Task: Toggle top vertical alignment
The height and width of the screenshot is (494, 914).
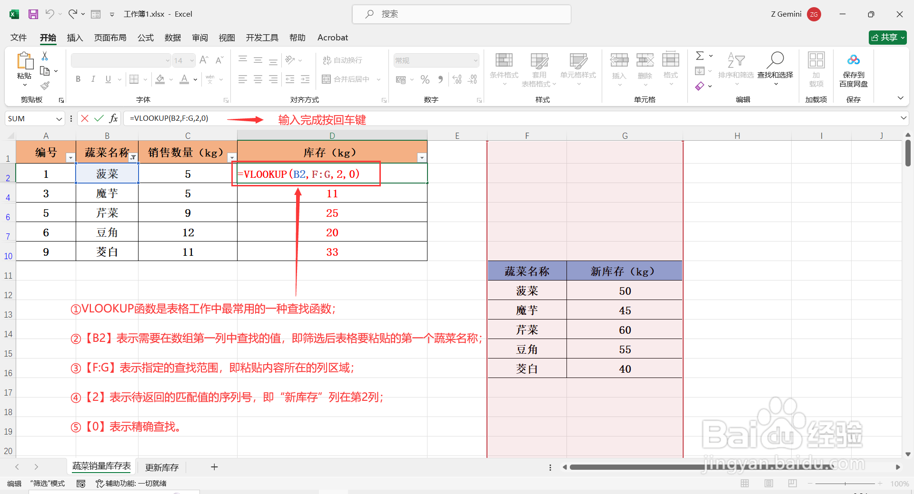Action: pos(243,60)
